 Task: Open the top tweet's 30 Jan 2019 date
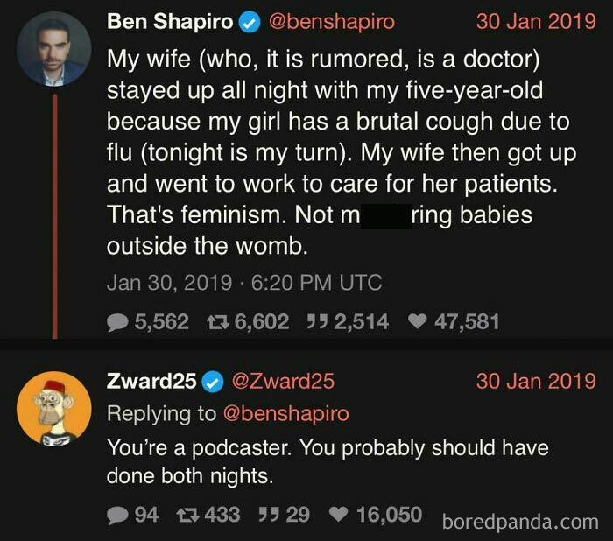point(536,21)
